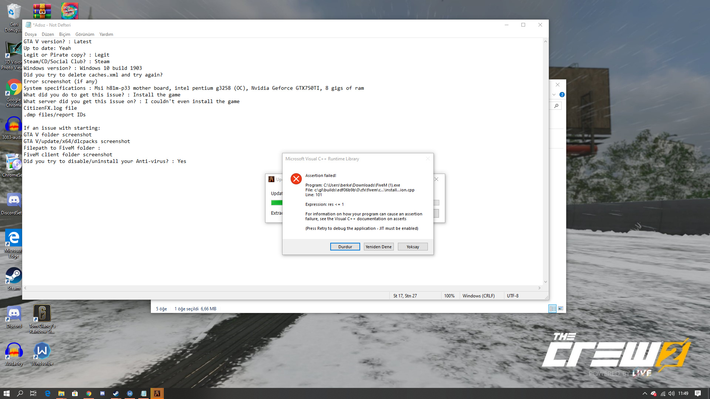Viewport: 710px width, 399px height.
Task: Open the volume control in system tray
Action: (x=672, y=393)
